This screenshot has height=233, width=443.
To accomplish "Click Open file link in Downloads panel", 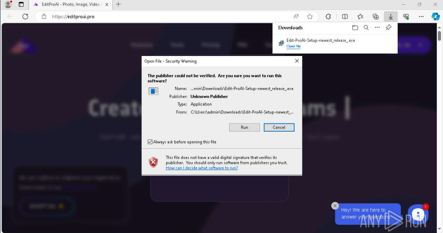I will [x=293, y=47].
